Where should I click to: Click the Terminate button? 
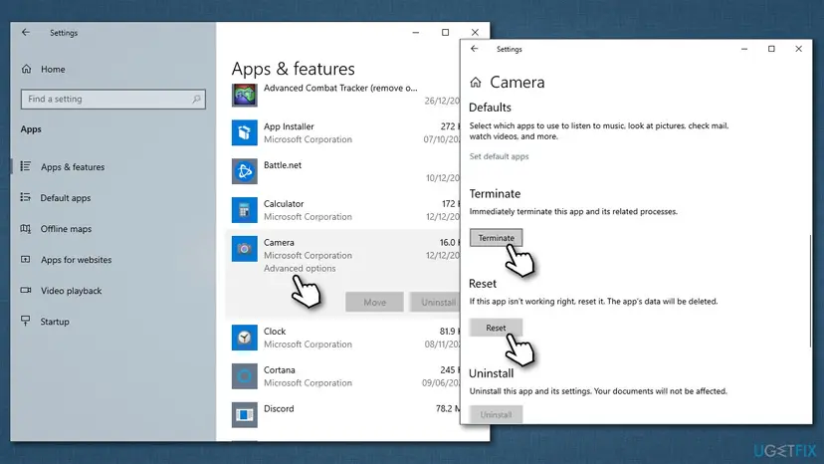click(x=496, y=238)
